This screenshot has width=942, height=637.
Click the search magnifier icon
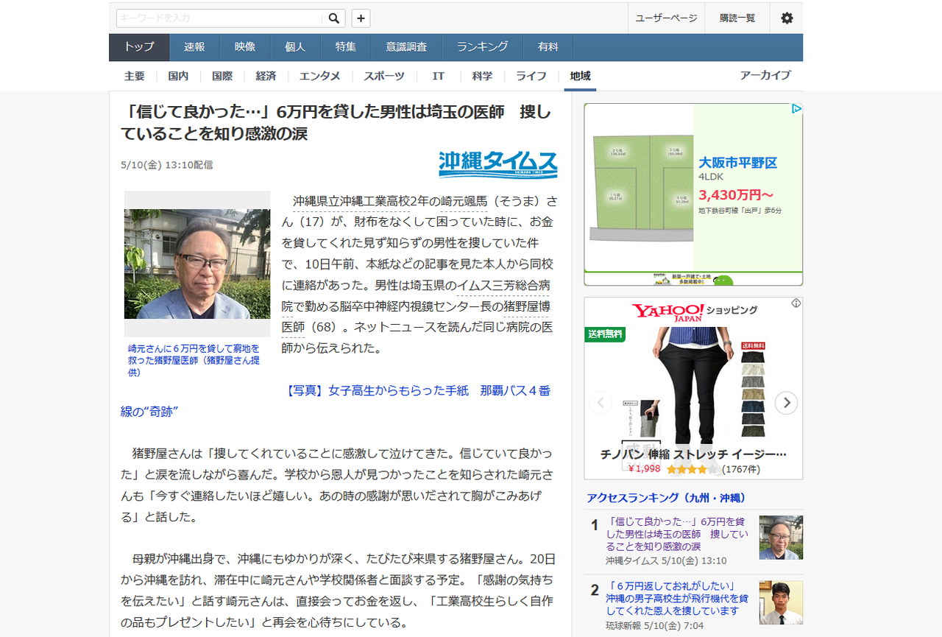[x=335, y=18]
